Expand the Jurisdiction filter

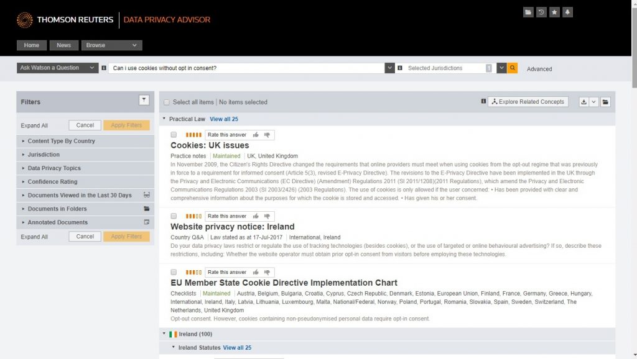(x=85, y=155)
